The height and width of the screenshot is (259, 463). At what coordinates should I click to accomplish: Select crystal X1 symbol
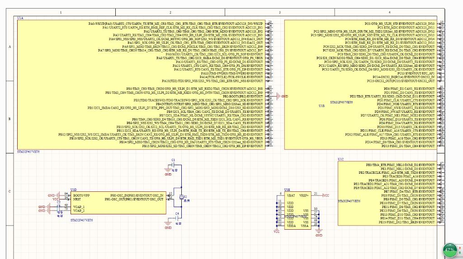181,197
